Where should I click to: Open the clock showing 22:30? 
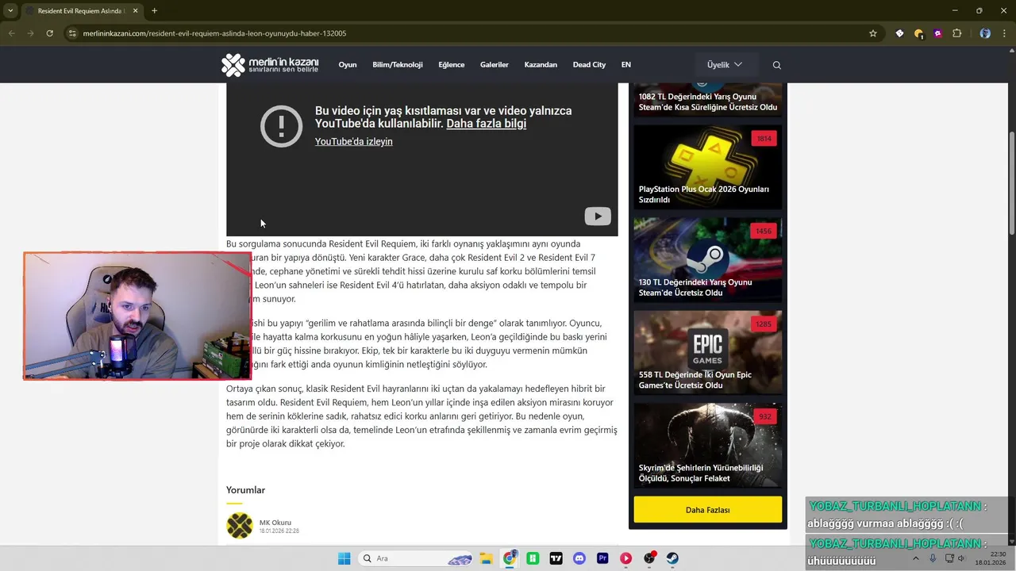tap(990, 558)
